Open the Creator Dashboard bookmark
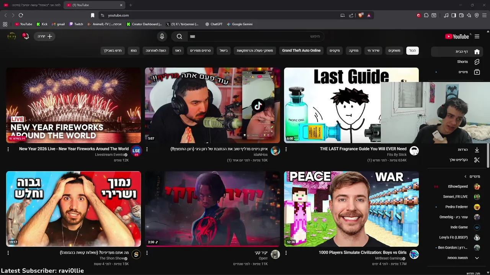490x275 pixels. click(x=144, y=24)
